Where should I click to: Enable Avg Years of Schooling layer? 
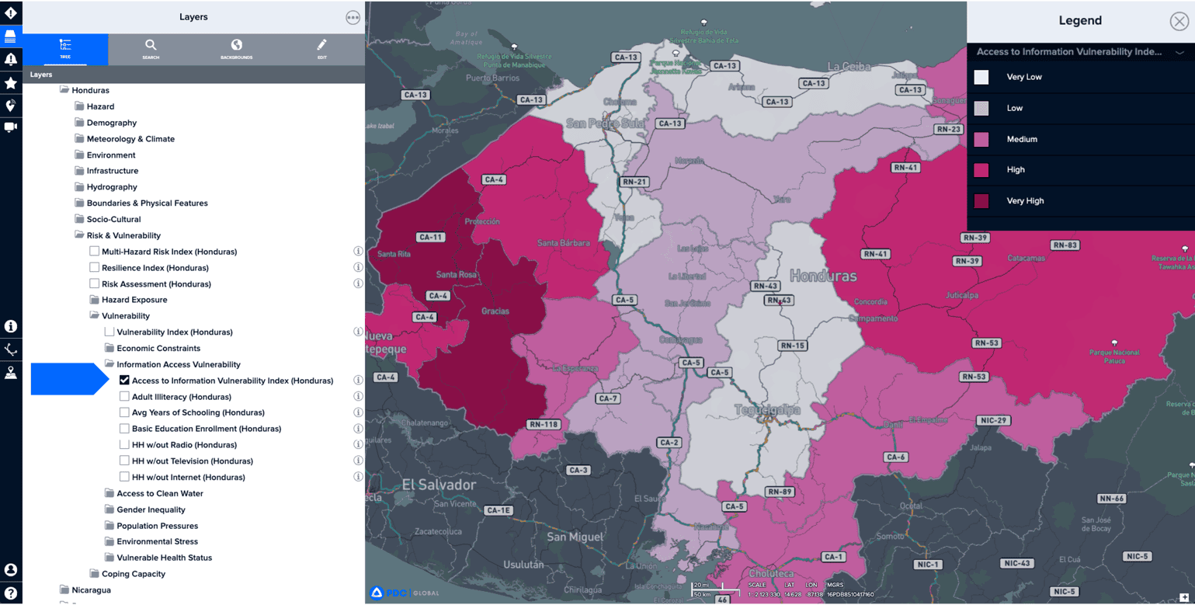pyautogui.click(x=124, y=412)
